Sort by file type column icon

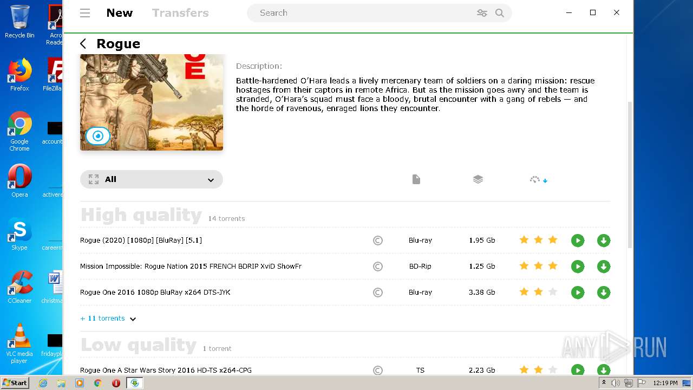[x=416, y=179]
